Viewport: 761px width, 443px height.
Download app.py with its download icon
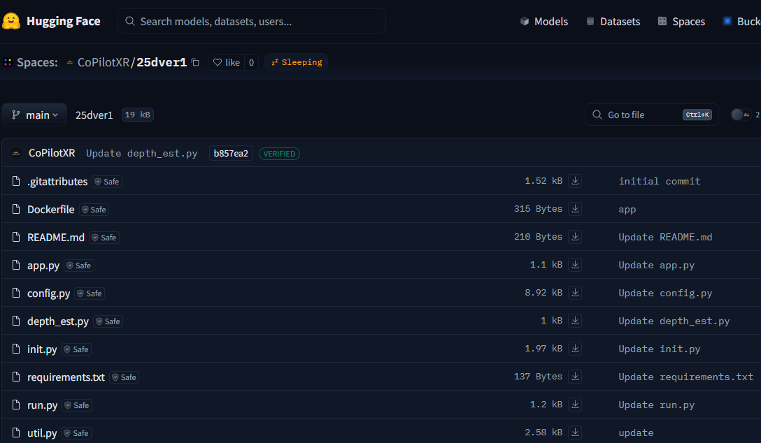(575, 265)
